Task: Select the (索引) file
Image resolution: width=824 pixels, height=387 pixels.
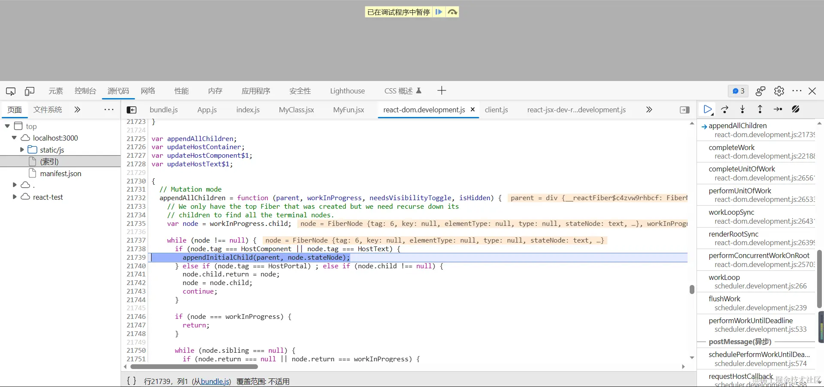Action: 60,162
